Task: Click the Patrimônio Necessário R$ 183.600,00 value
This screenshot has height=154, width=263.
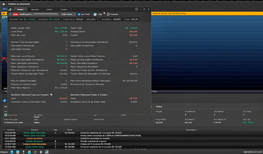Action: 130,81
